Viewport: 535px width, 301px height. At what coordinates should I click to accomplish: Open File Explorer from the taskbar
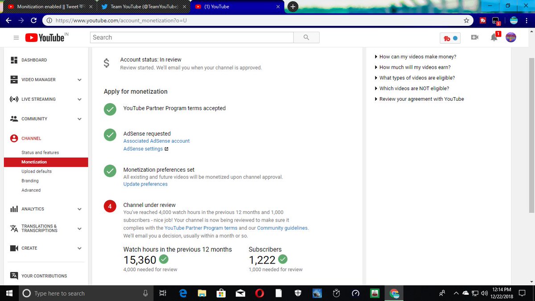tap(202, 293)
